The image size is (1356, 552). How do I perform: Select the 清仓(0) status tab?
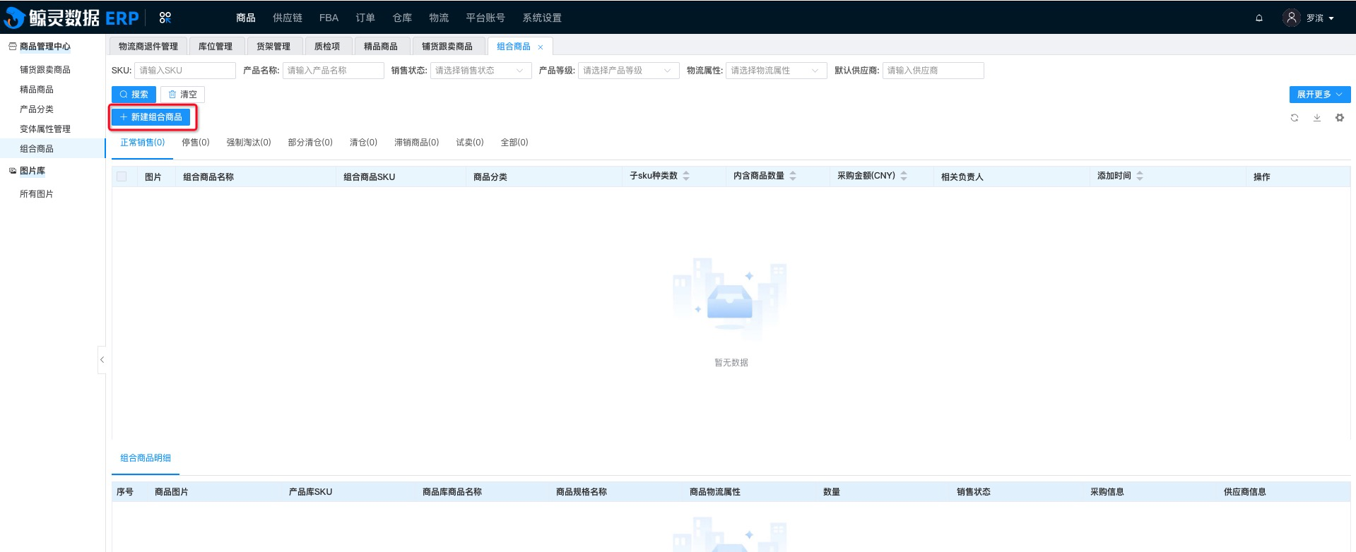363,143
